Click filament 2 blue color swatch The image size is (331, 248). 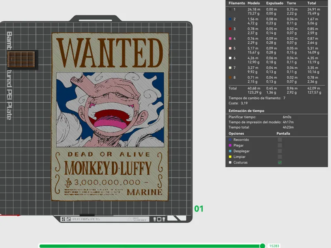pos(230,19)
